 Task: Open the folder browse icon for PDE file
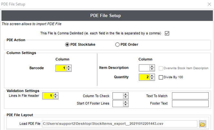[202, 124]
